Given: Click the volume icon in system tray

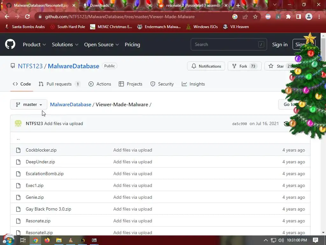Looking at the screenshot, I should pos(281,240).
